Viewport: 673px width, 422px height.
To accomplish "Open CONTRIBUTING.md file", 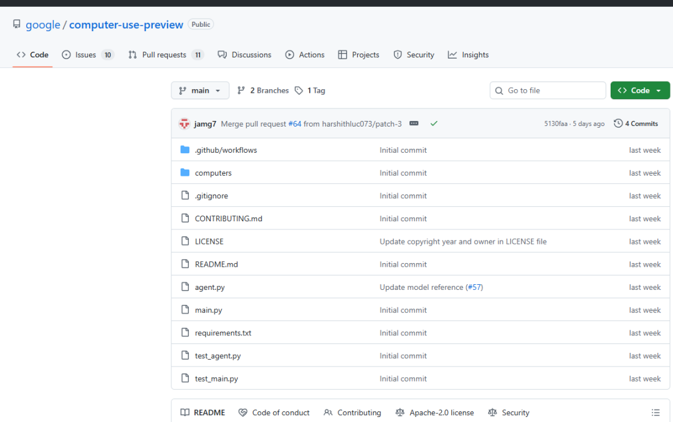I will coord(228,219).
